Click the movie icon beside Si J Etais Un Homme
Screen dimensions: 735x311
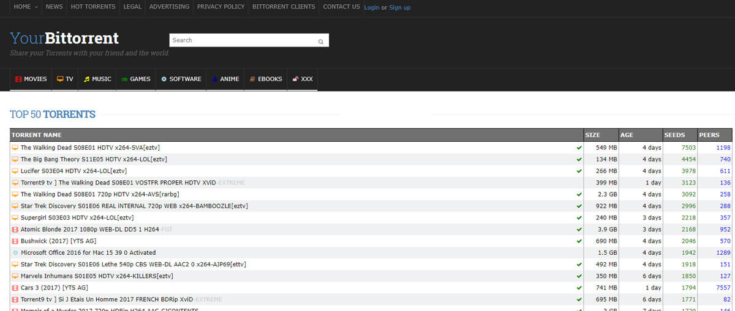coord(15,299)
